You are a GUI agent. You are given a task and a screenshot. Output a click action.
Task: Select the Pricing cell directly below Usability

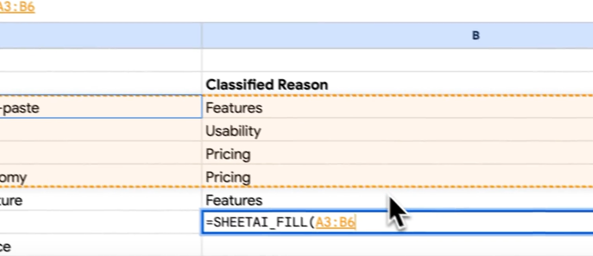[x=228, y=154]
